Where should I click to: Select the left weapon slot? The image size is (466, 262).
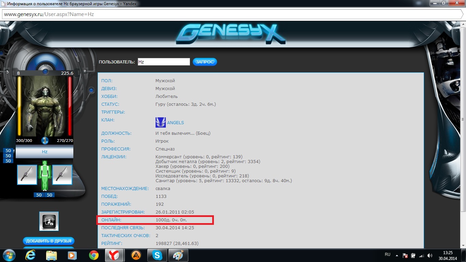pyautogui.click(x=27, y=175)
